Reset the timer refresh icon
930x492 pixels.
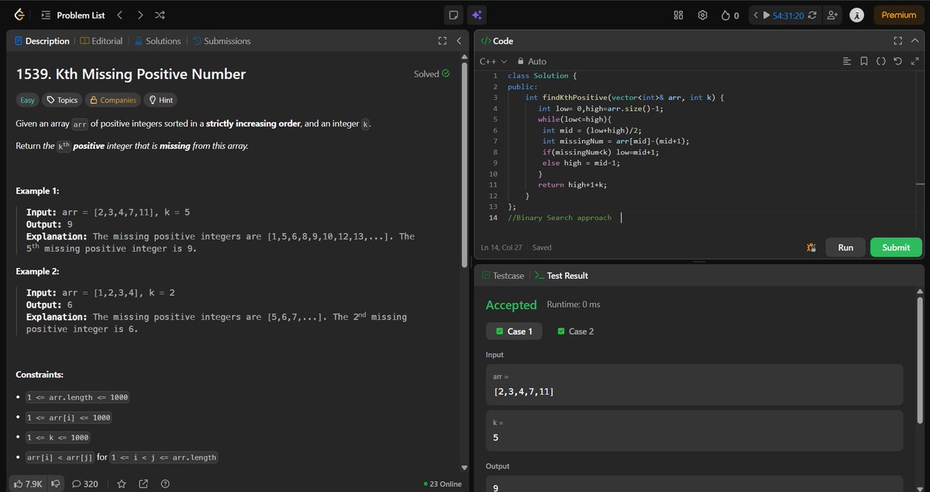[x=811, y=15]
